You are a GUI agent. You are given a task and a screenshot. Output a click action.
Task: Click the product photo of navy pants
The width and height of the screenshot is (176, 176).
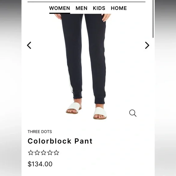point(86,67)
